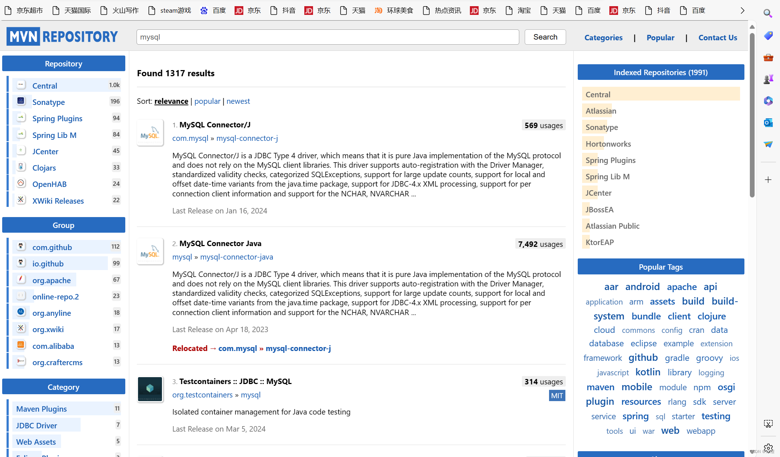The height and width of the screenshot is (457, 780).
Task: Sort results by newest
Action: 238,101
